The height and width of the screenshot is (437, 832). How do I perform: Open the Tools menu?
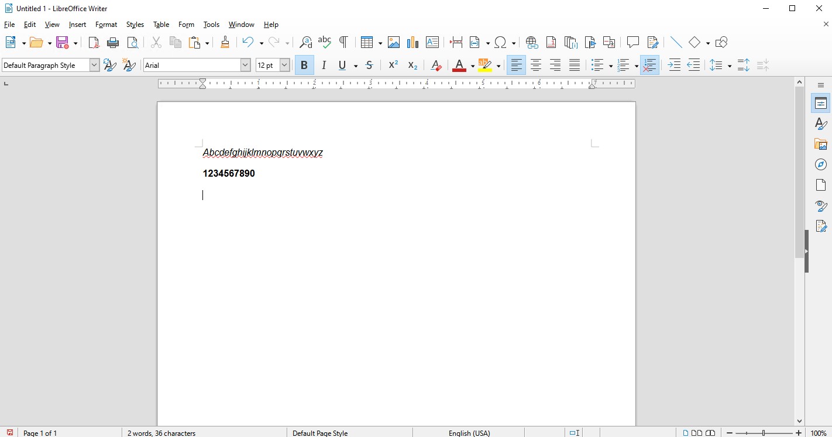click(211, 25)
